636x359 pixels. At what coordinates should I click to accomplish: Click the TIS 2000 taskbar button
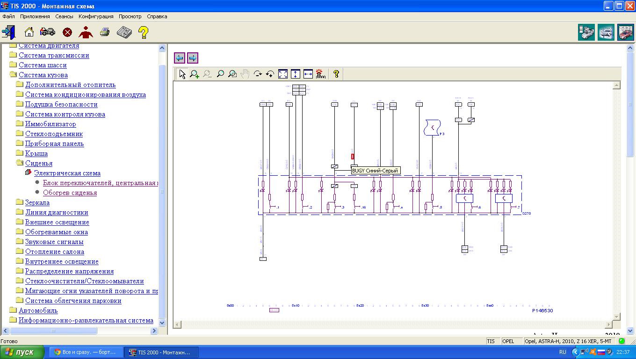click(x=161, y=352)
